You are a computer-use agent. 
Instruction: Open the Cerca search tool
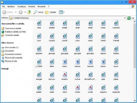click(38, 12)
